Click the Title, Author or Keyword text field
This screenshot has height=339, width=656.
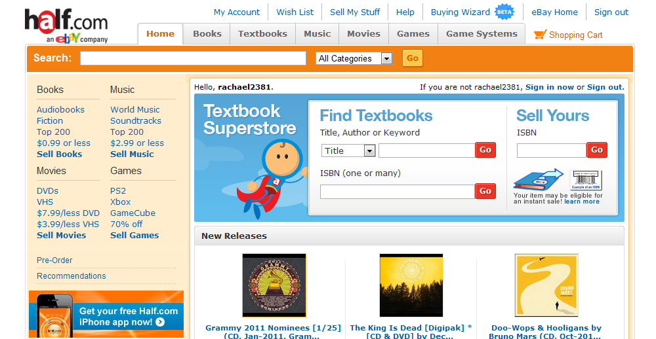427,151
